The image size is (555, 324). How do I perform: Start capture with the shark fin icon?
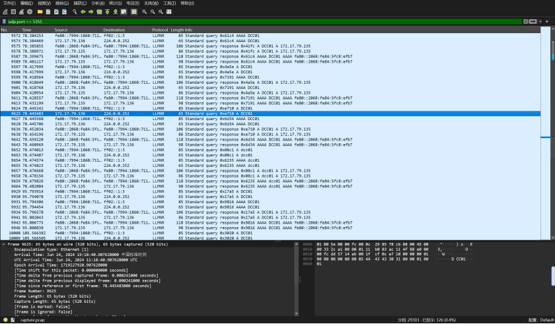[x=4, y=11]
